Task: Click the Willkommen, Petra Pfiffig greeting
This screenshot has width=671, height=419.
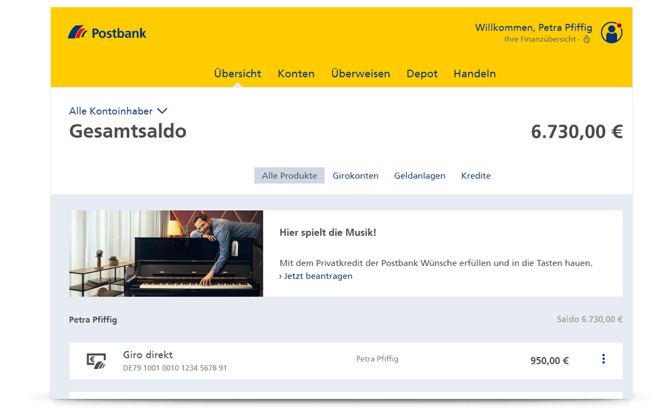Action: pos(533,27)
